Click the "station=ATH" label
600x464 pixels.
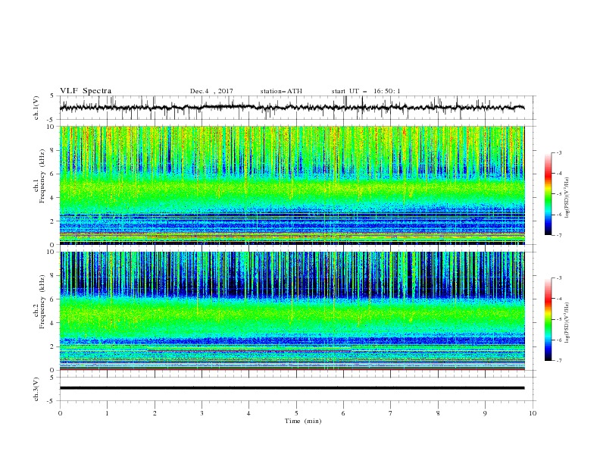click(x=281, y=91)
